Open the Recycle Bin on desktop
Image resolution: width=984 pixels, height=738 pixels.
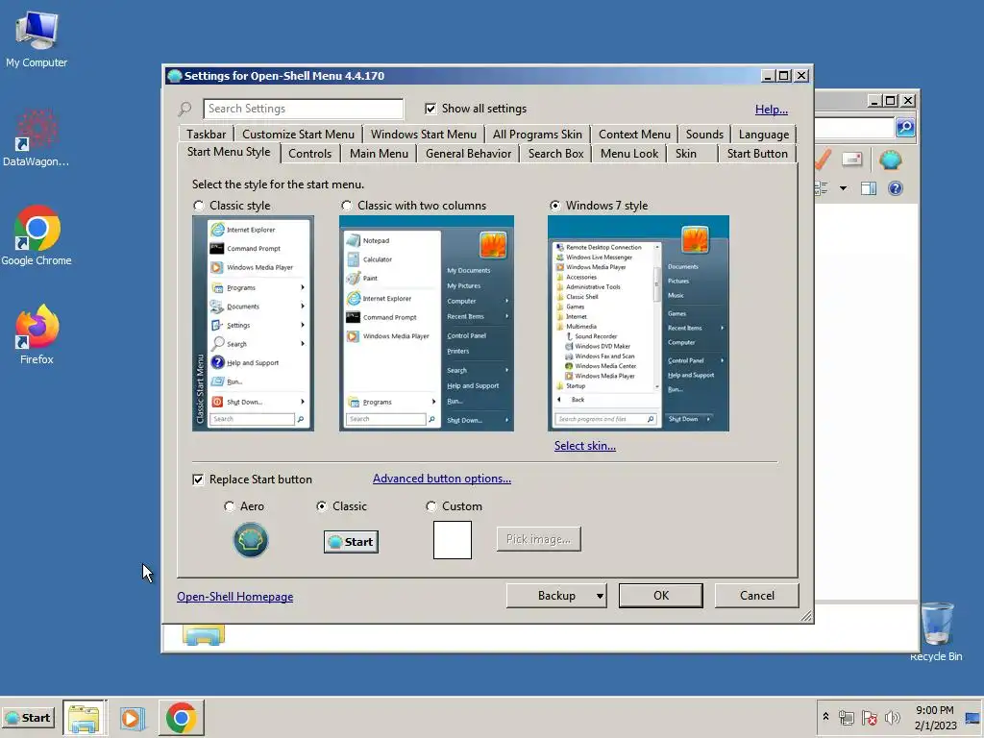[x=936, y=631]
